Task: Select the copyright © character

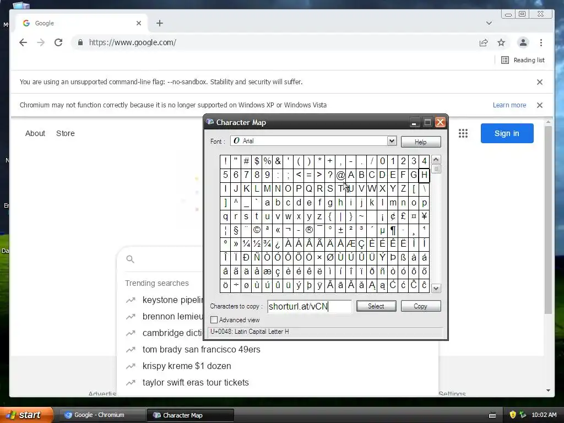Action: pos(257,230)
